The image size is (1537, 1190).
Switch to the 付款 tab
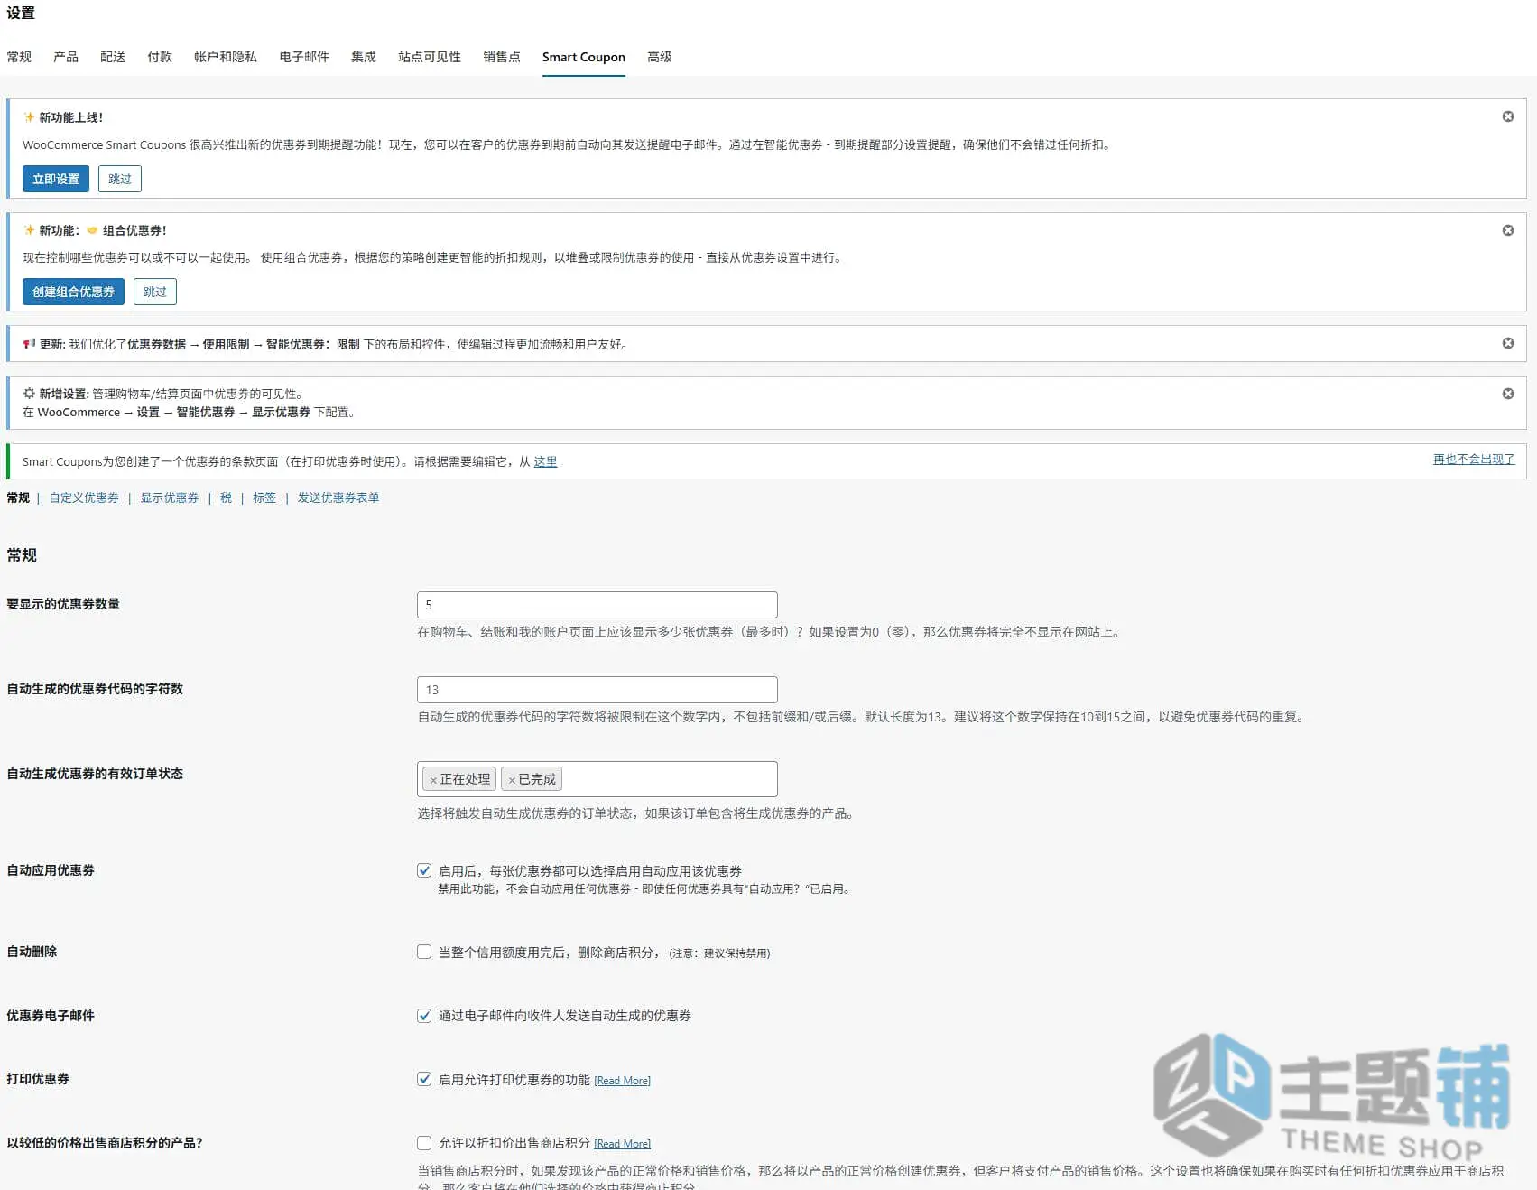(x=160, y=57)
